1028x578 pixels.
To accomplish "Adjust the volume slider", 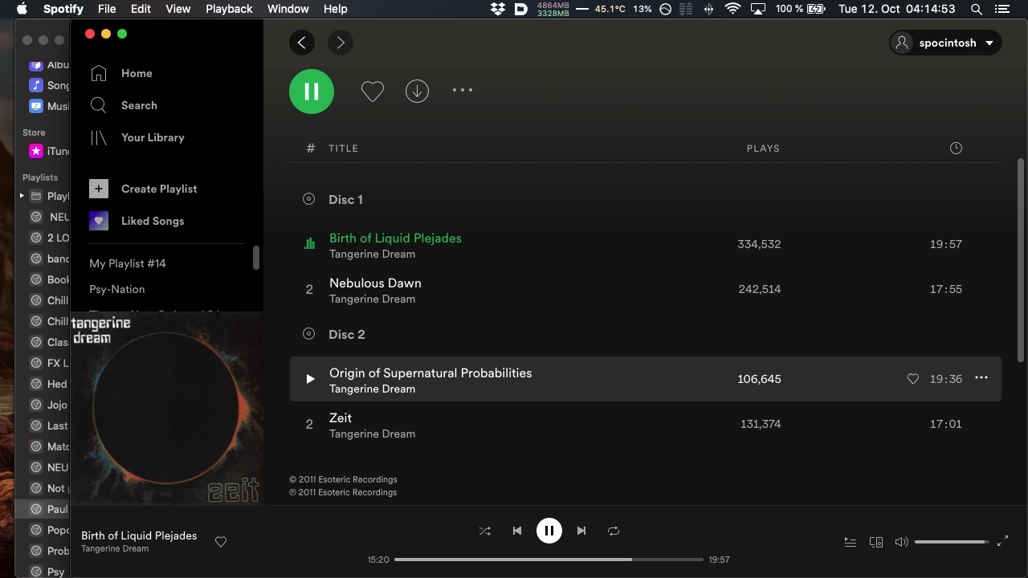I will coord(952,542).
